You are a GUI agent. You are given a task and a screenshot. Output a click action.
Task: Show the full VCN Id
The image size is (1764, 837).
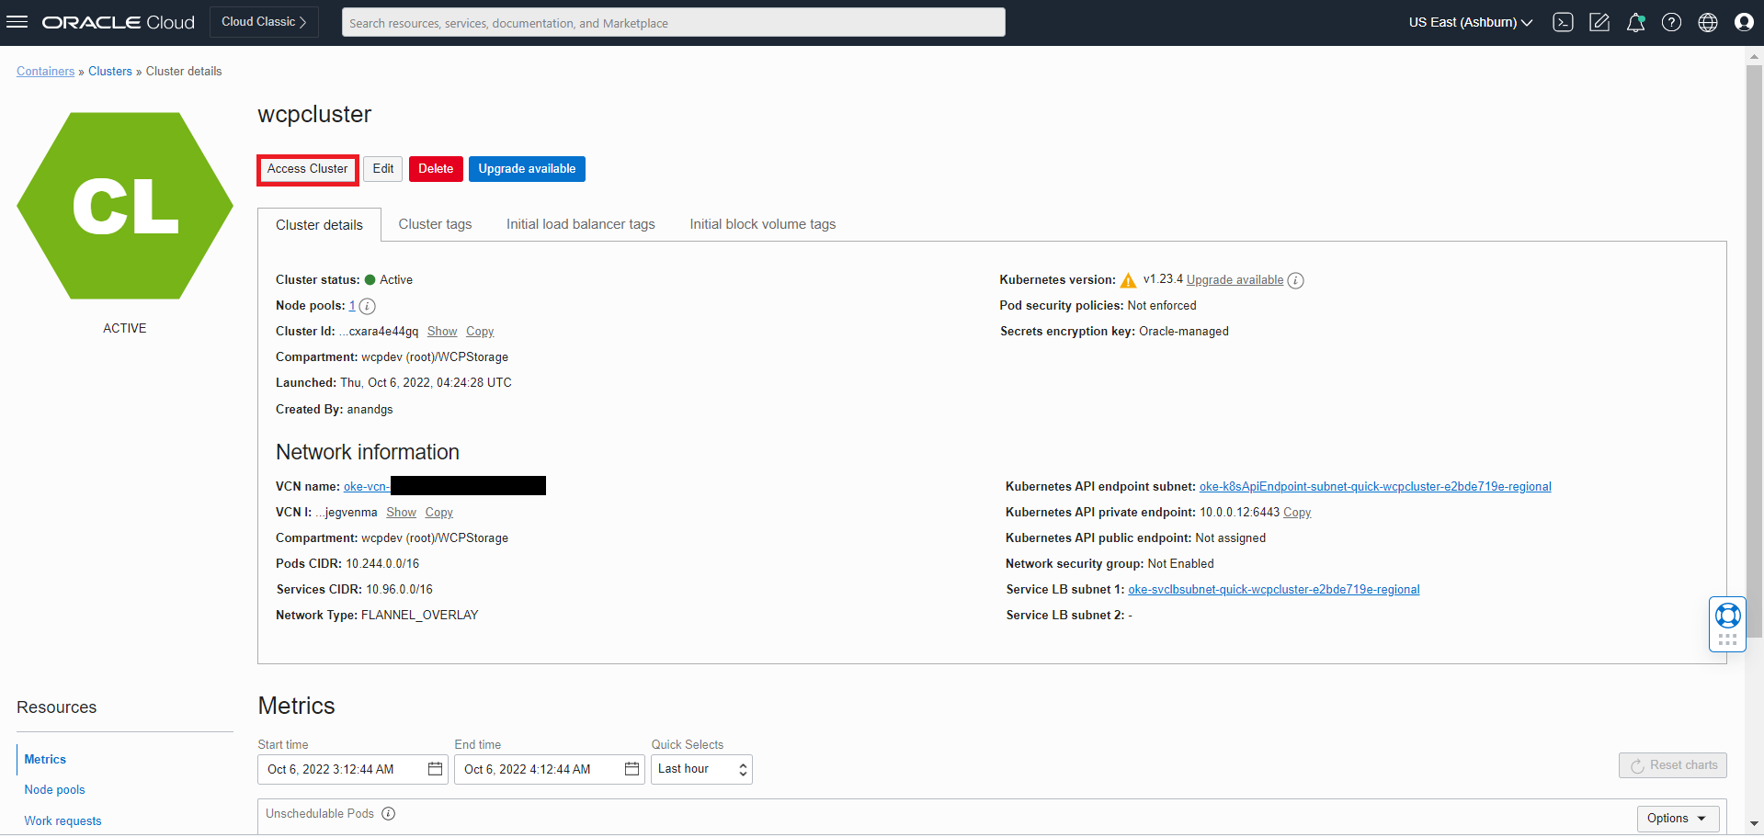pos(401,513)
